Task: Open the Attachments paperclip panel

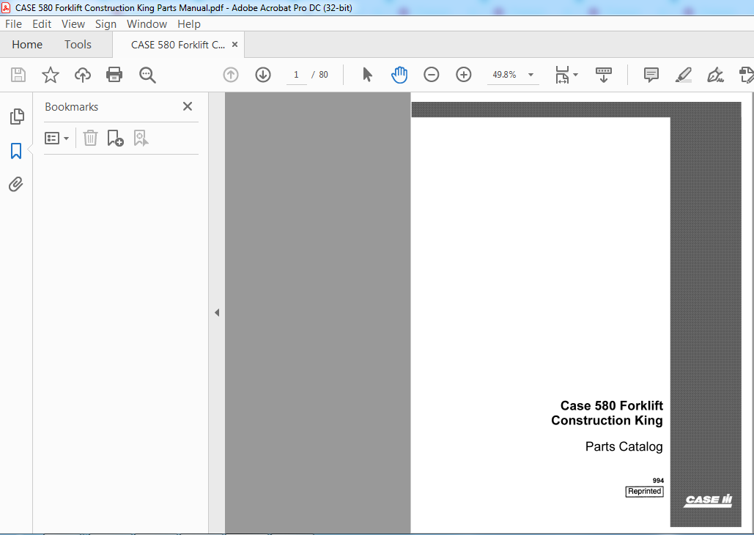Action: pyautogui.click(x=16, y=184)
